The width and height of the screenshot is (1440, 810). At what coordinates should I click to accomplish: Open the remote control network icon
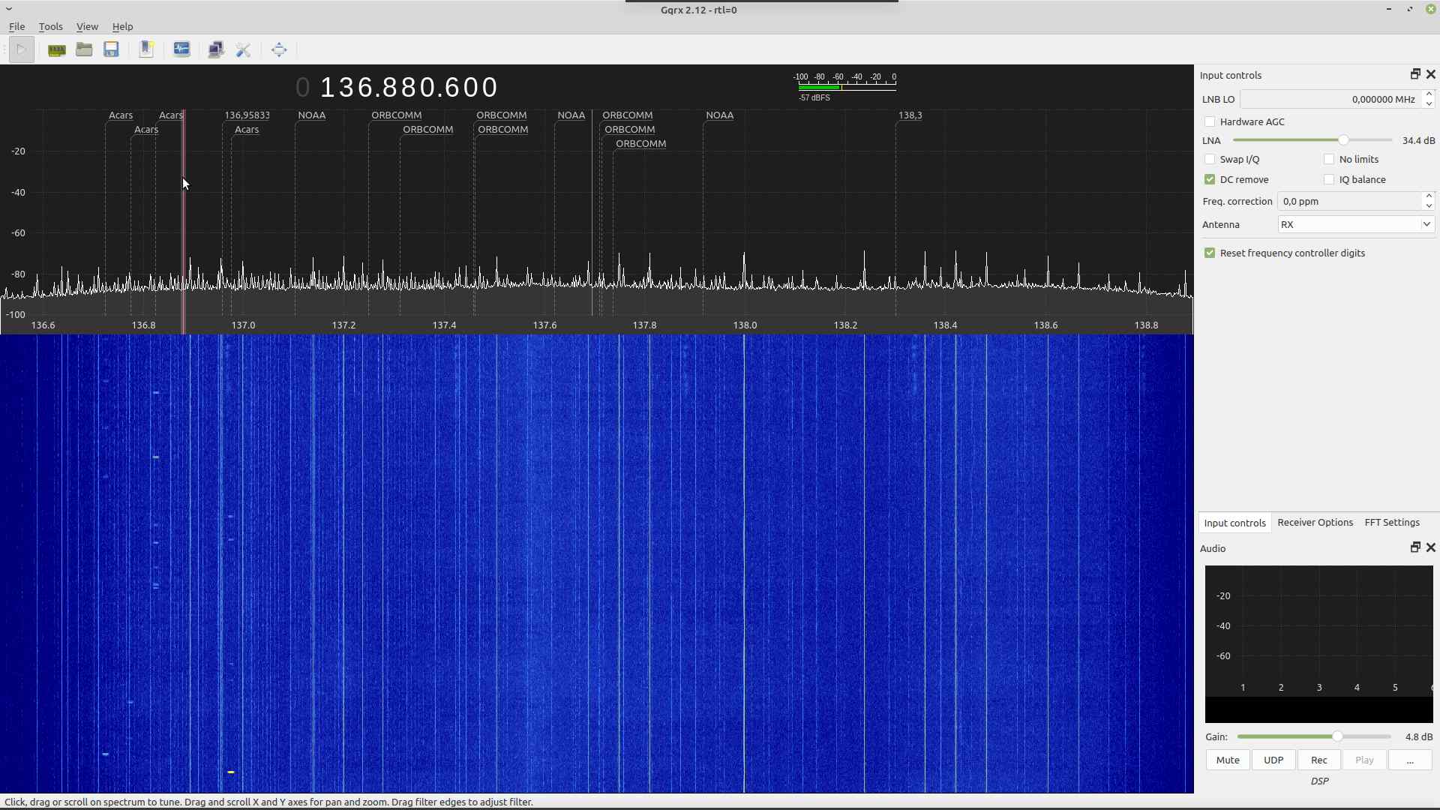(x=216, y=50)
